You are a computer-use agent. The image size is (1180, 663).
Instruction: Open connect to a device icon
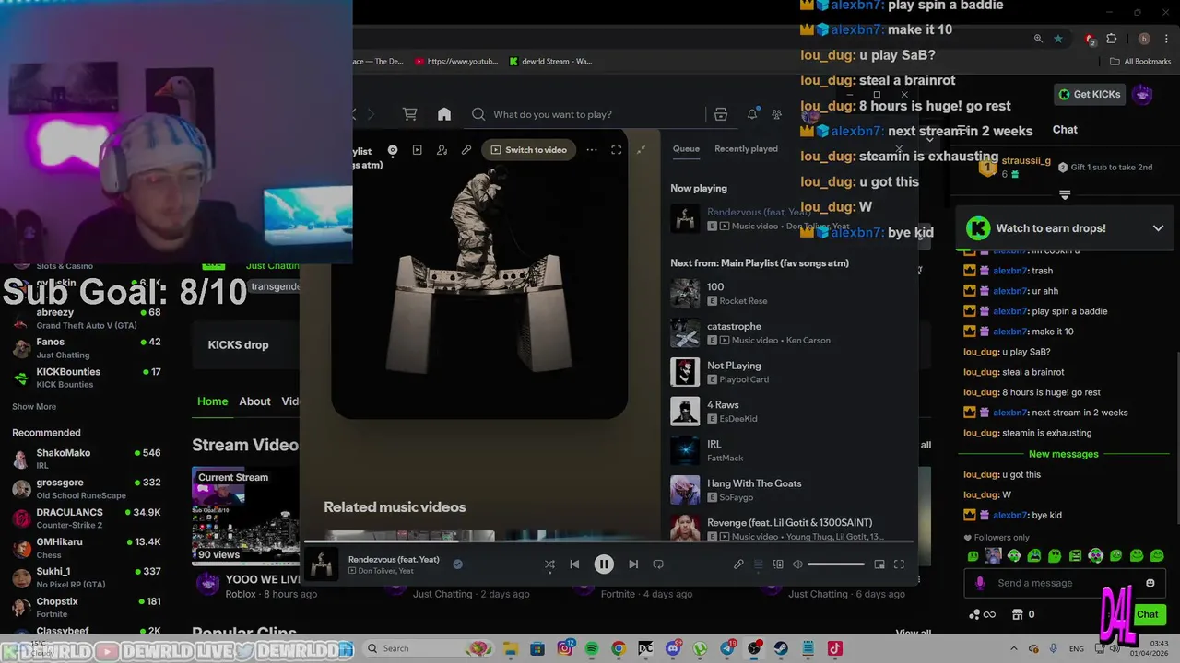click(x=778, y=564)
